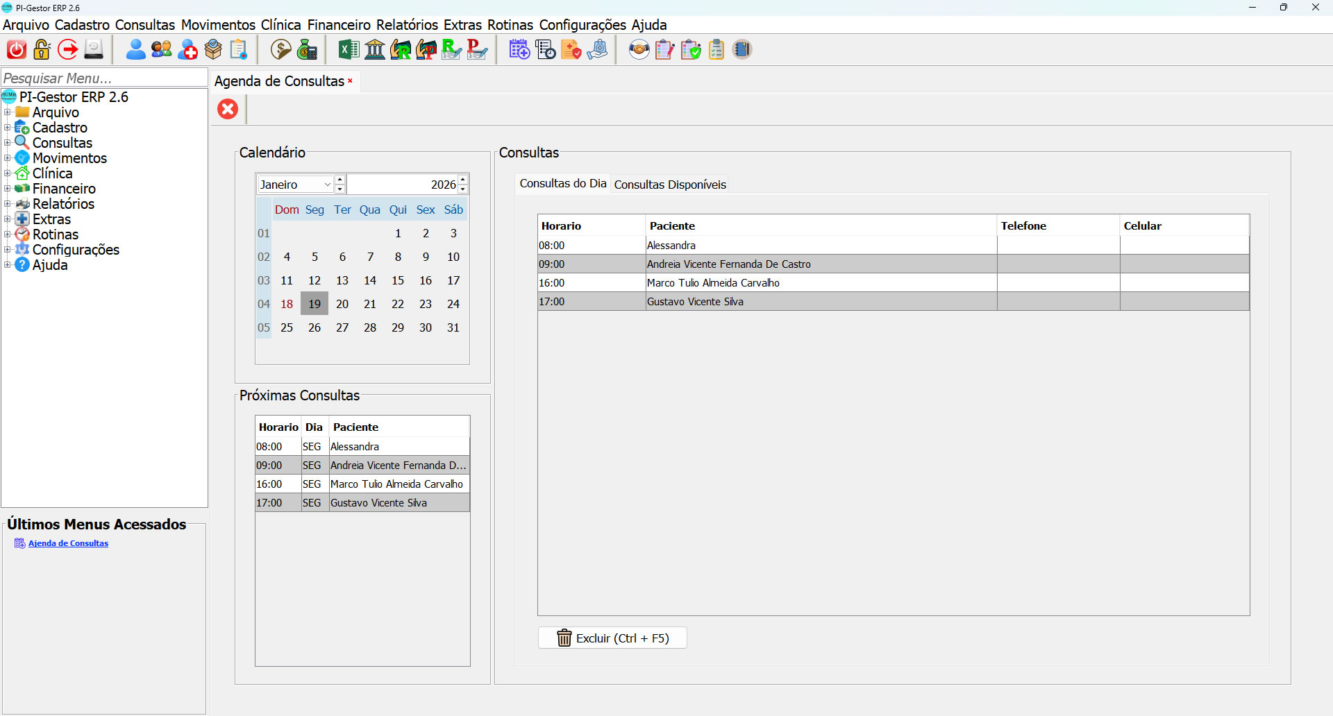This screenshot has width=1333, height=716.
Task: Open the bank building toolbar icon
Action: click(375, 50)
